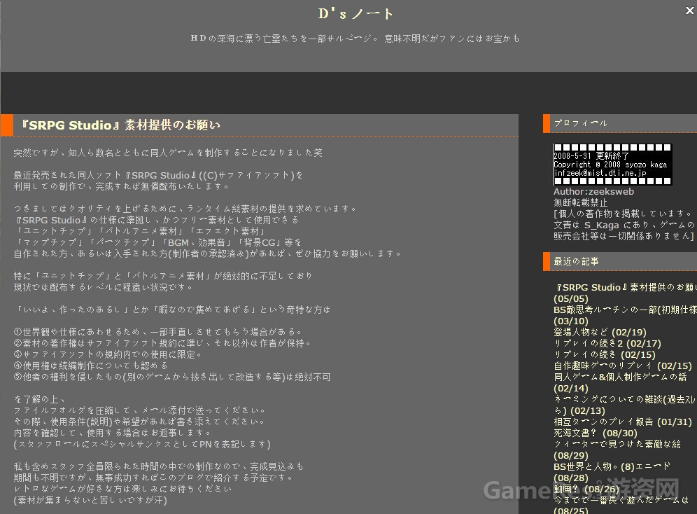The width and height of the screenshot is (697, 514).
Task: Click the line starting ④使用権は続編制作
Action: pos(91,366)
